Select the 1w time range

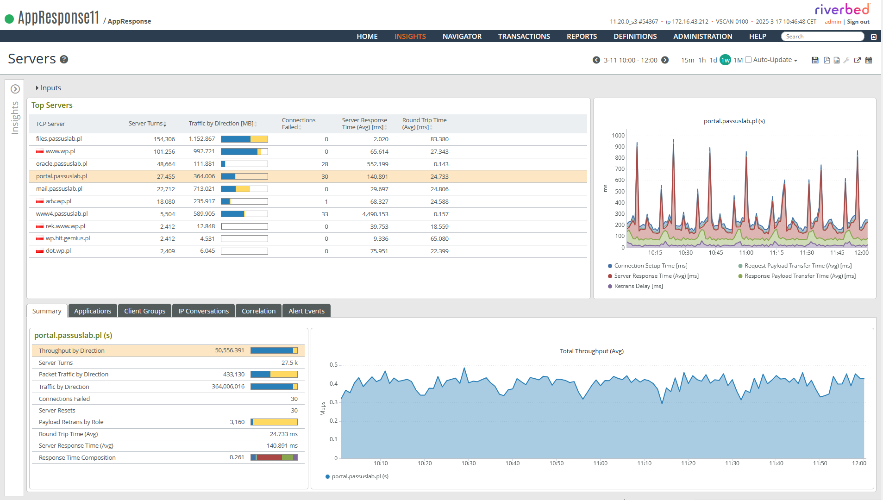pyautogui.click(x=725, y=60)
